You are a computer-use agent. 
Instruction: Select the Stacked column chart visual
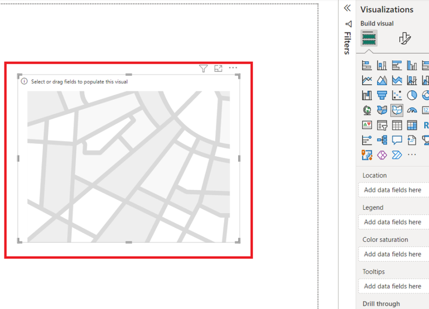(x=382, y=66)
